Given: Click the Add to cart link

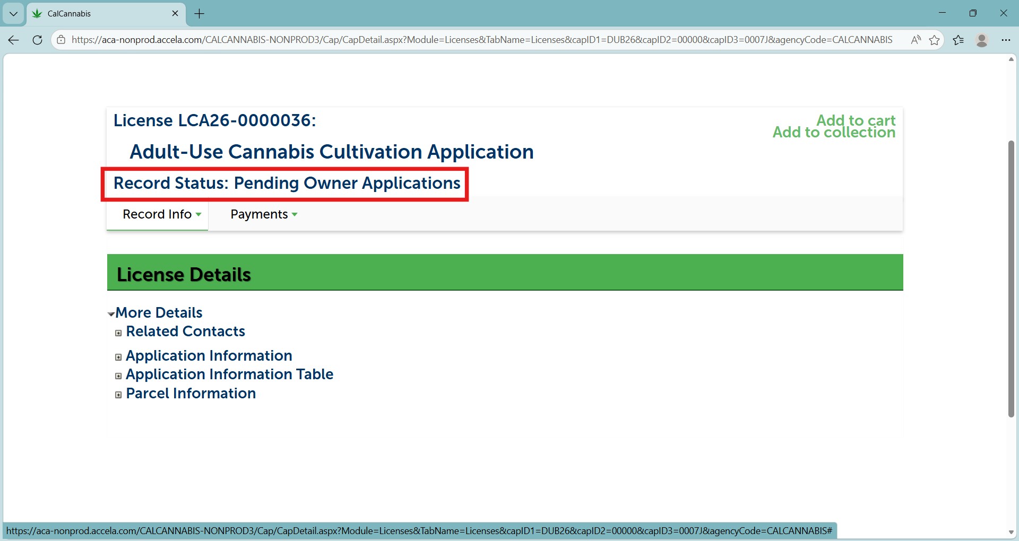Looking at the screenshot, I should tap(856, 120).
